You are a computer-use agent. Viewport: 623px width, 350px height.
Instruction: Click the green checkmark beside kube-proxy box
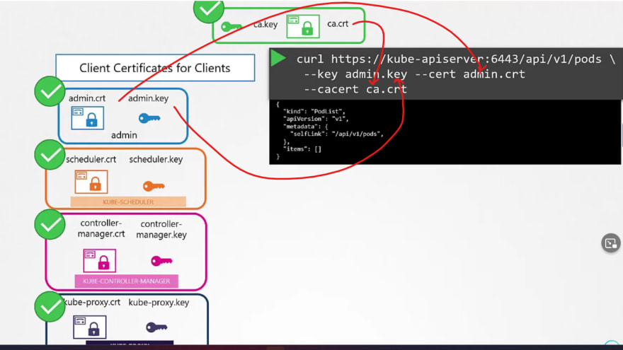(x=50, y=307)
